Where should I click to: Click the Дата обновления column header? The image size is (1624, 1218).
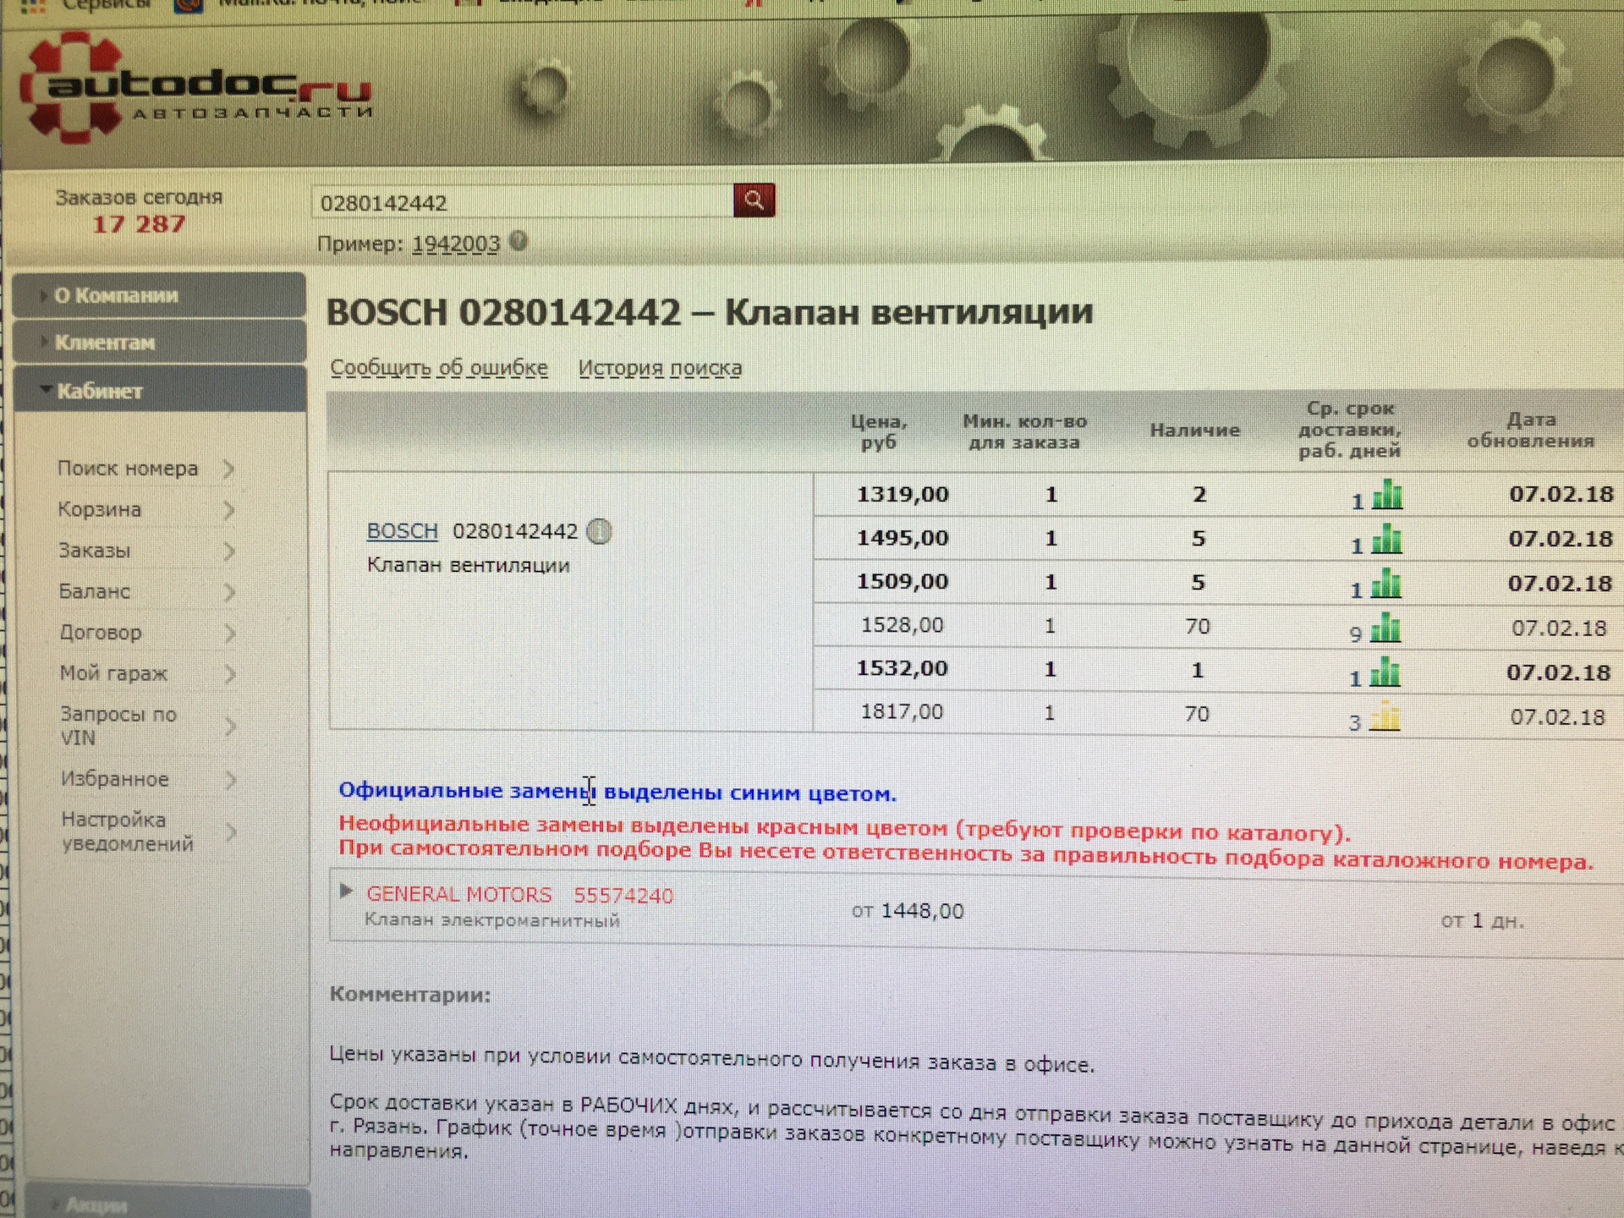click(1530, 430)
